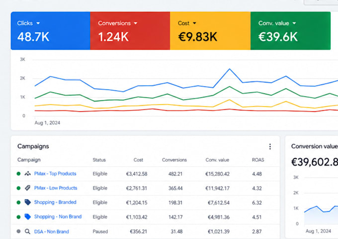Click the conv. value €15,280.42
The height and width of the screenshot is (239, 338).
point(217,174)
